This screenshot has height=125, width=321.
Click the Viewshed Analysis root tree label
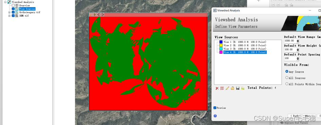pyautogui.click(x=23, y=2)
